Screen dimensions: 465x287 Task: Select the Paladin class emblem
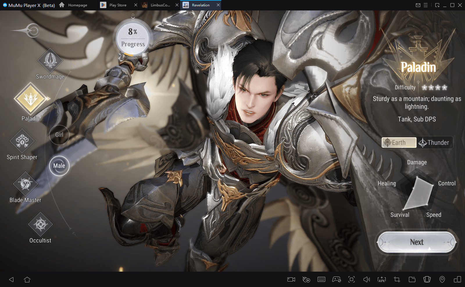click(31, 99)
